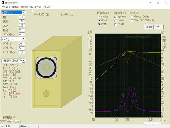This screenshot has height=128, width=170.
Task: Click the speaker driver unit in 3D view
Action: point(46,67)
